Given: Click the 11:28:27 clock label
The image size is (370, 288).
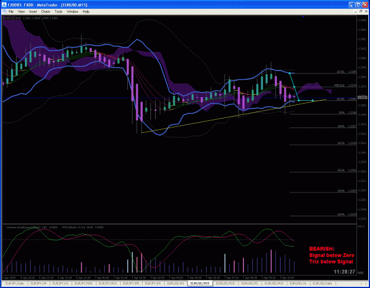Looking at the screenshot, I should tap(345, 272).
